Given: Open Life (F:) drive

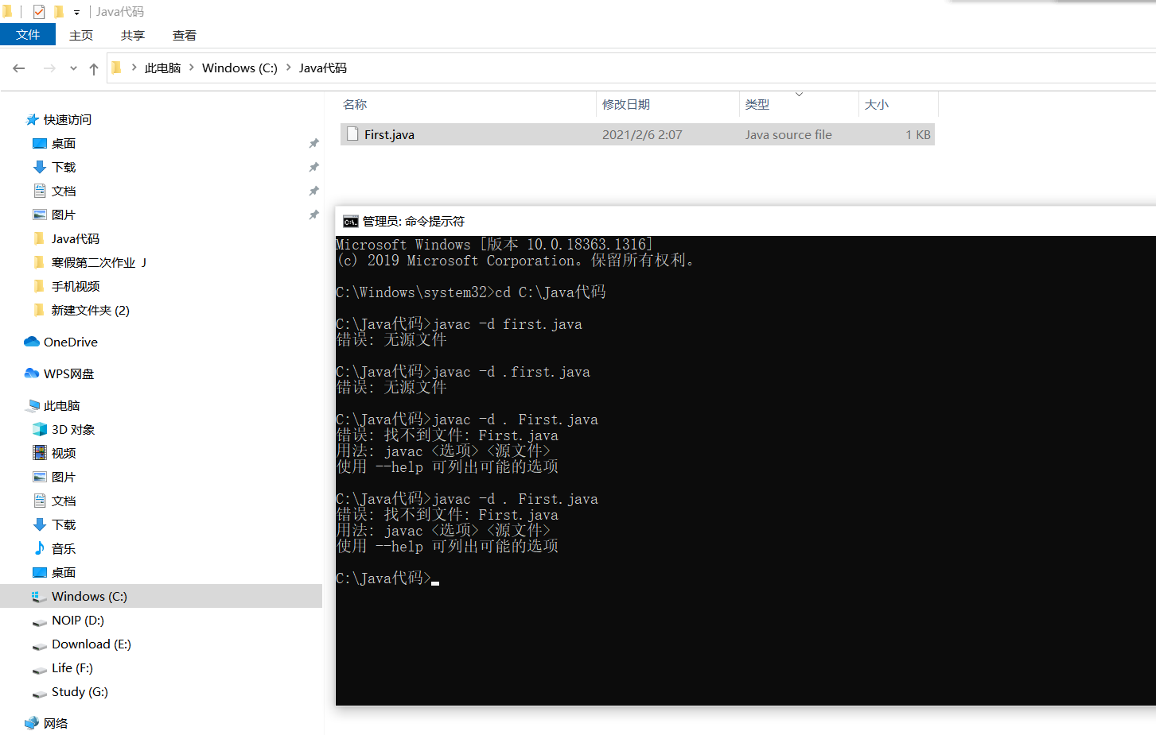Looking at the screenshot, I should point(72,667).
